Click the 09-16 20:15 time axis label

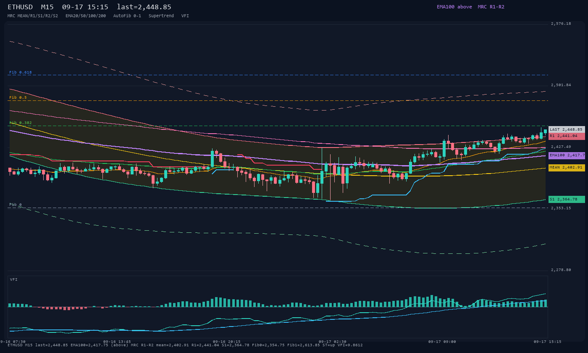(x=227, y=342)
